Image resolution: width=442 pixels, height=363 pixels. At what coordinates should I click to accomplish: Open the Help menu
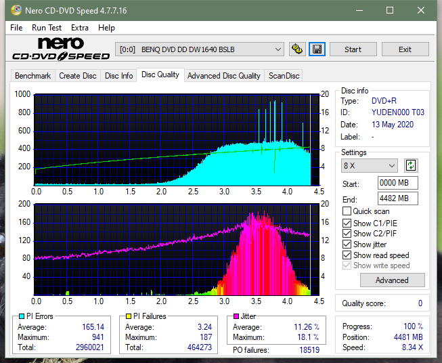tap(106, 28)
